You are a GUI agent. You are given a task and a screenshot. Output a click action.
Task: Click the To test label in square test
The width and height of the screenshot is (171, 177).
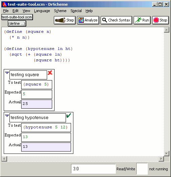[x=14, y=82]
